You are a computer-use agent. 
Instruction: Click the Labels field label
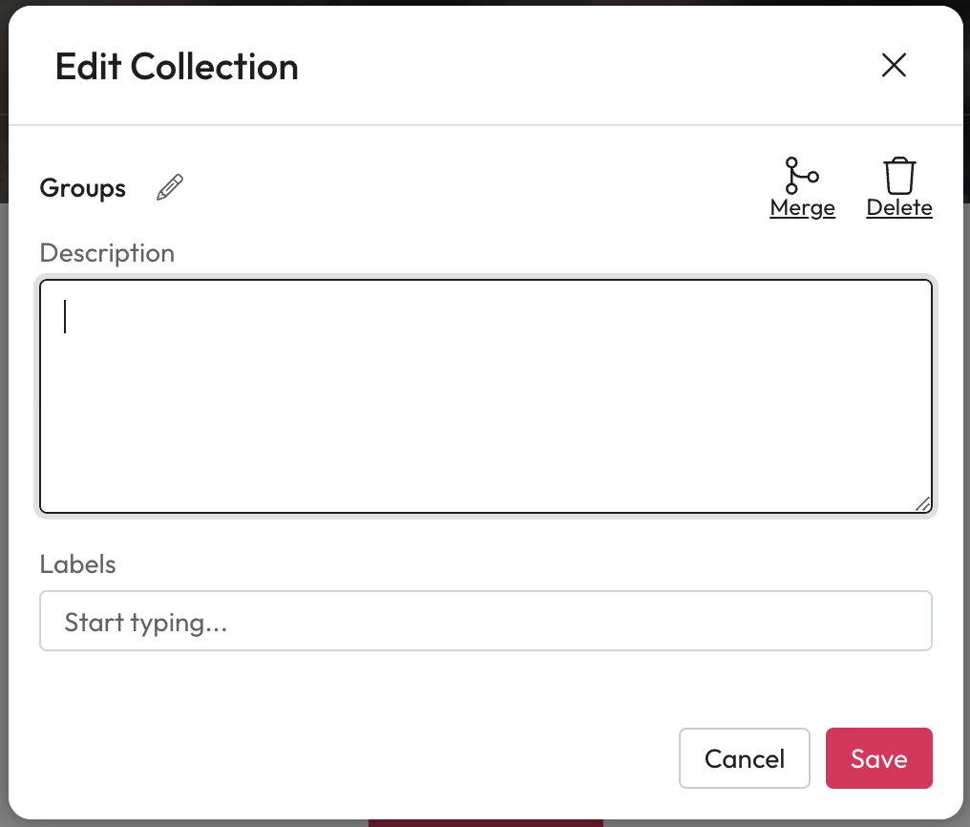point(77,564)
